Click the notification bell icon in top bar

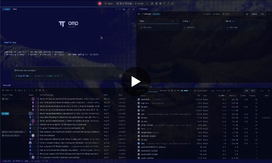click(x=172, y=3)
